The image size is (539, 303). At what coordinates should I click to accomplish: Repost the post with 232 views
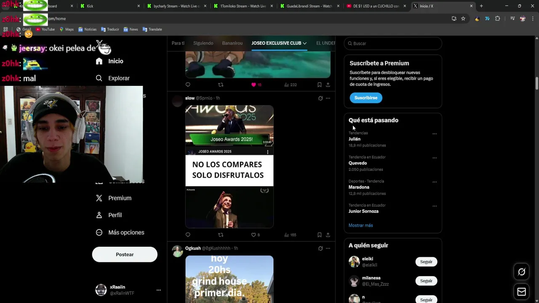(221, 85)
